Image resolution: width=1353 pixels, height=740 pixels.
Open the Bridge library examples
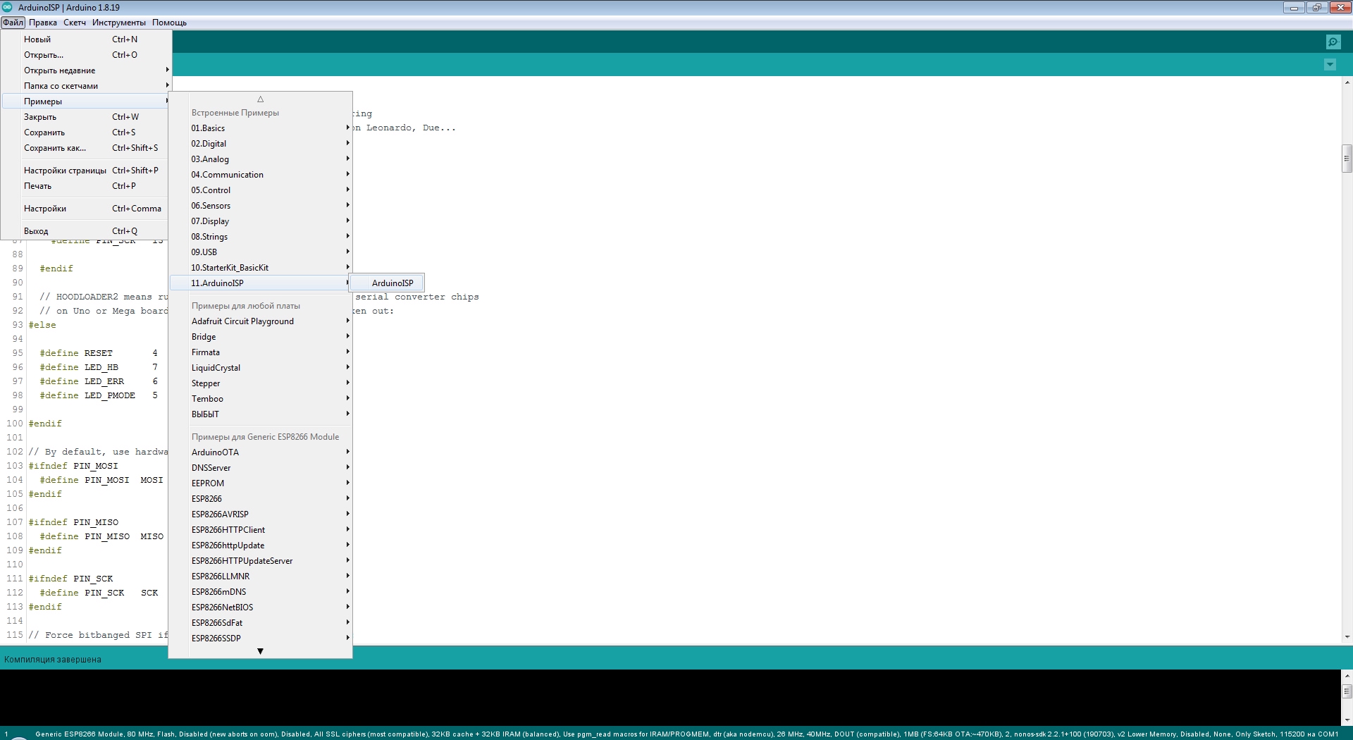click(261, 337)
